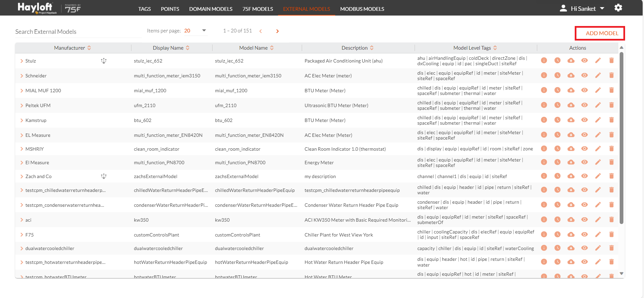
Task: Switch to 75F MODELS tab
Action: (x=258, y=9)
